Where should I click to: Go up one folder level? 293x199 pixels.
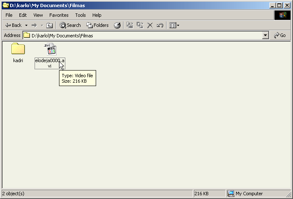pyautogui.click(x=49, y=25)
